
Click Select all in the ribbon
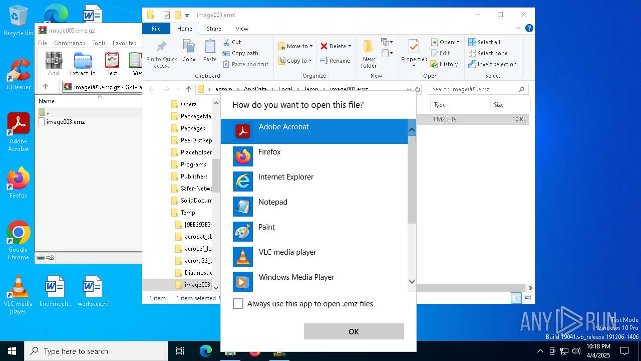(484, 42)
